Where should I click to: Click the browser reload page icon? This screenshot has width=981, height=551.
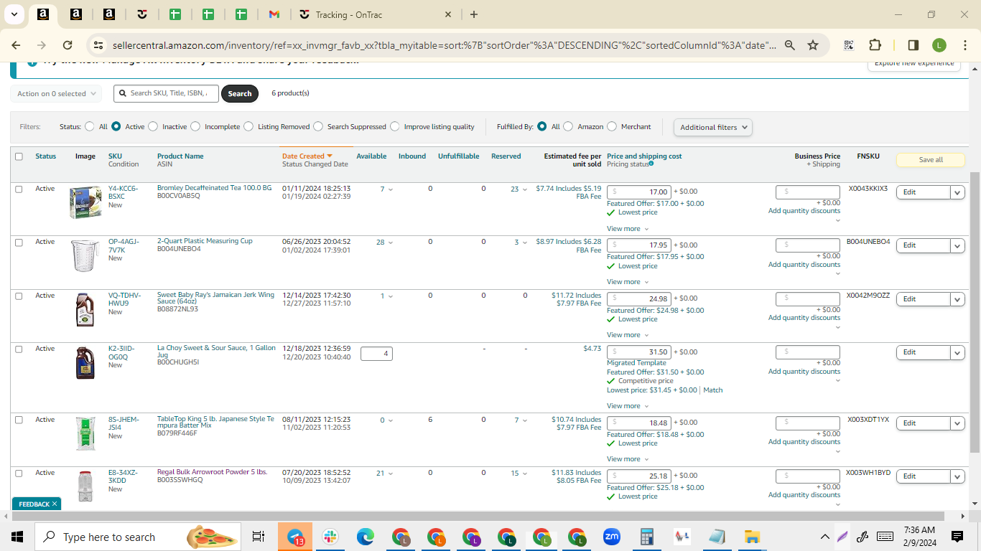68,45
